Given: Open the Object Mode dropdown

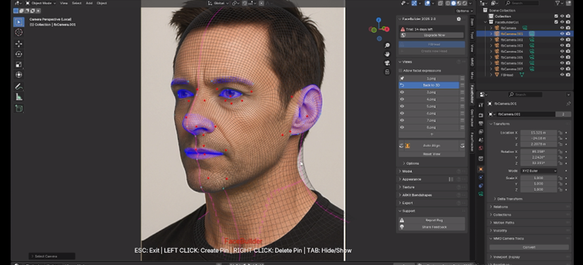Looking at the screenshot, I should coord(40,3).
